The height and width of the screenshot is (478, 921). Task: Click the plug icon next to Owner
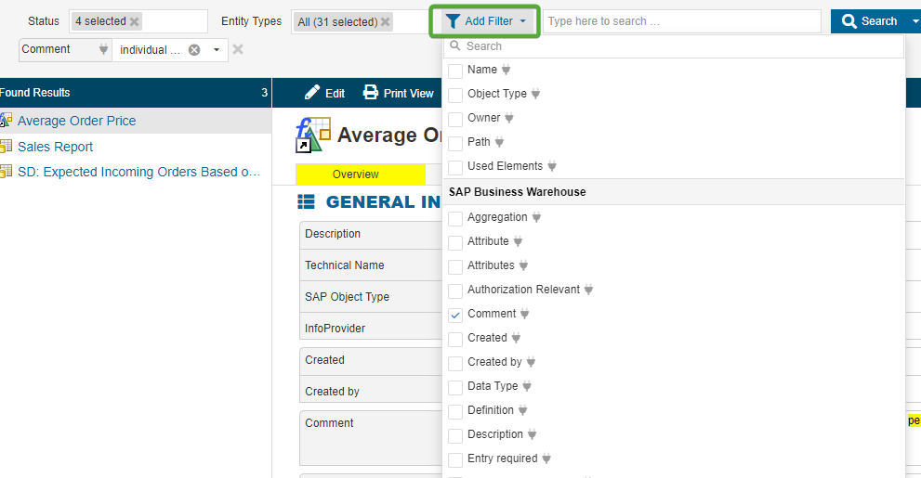tap(509, 119)
